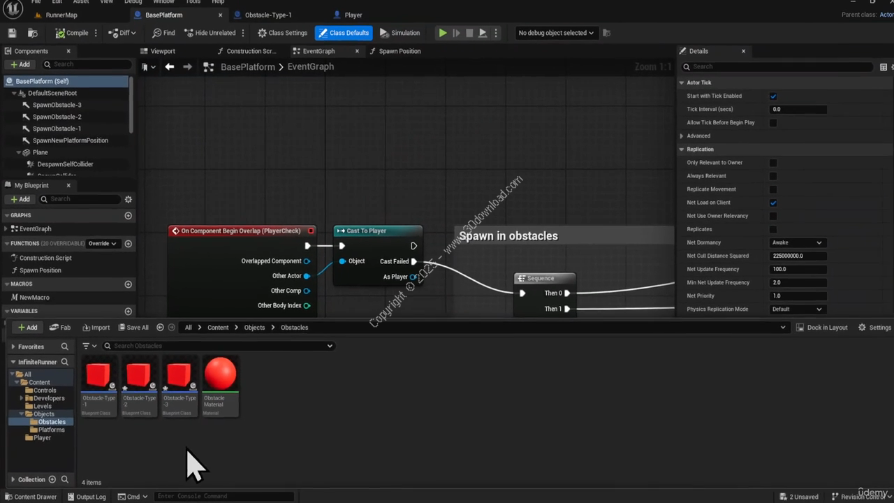Image resolution: width=894 pixels, height=503 pixels.
Task: Enable Allow Tick Before Begin Play
Action: [x=772, y=122]
